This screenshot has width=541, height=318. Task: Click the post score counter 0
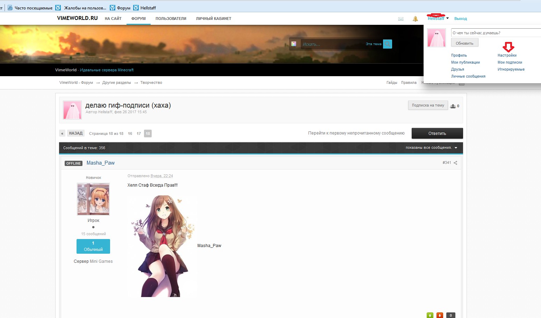pyautogui.click(x=451, y=315)
